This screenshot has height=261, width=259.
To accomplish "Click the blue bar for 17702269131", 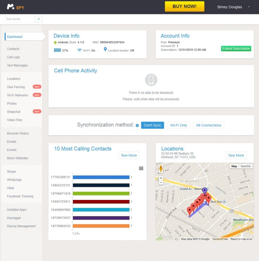I will (x=101, y=177).
